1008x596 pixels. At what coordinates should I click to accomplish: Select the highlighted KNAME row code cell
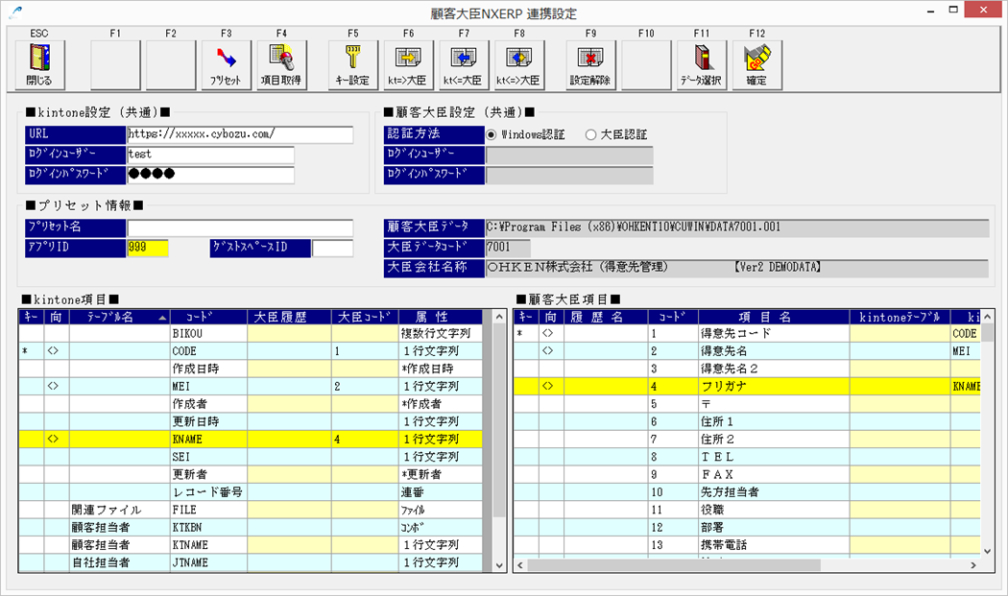[209, 440]
